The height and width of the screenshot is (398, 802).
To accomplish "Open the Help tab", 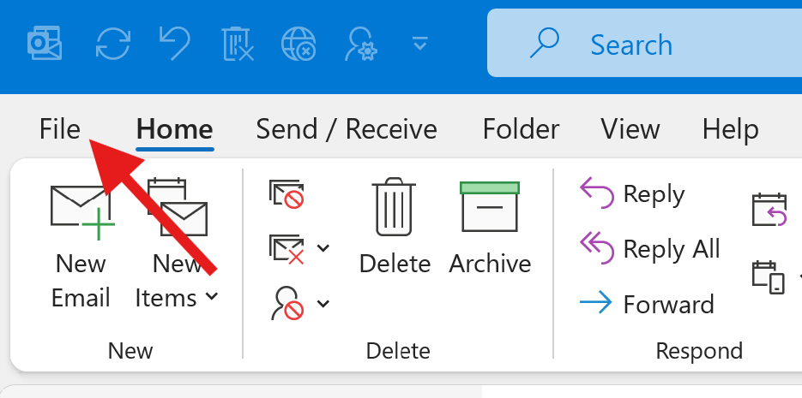I will 731,130.
